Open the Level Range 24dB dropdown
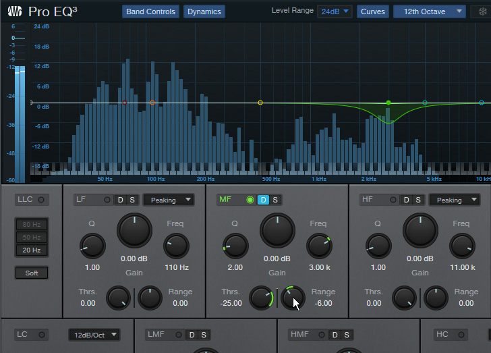This screenshot has height=353, width=491. pyautogui.click(x=336, y=11)
